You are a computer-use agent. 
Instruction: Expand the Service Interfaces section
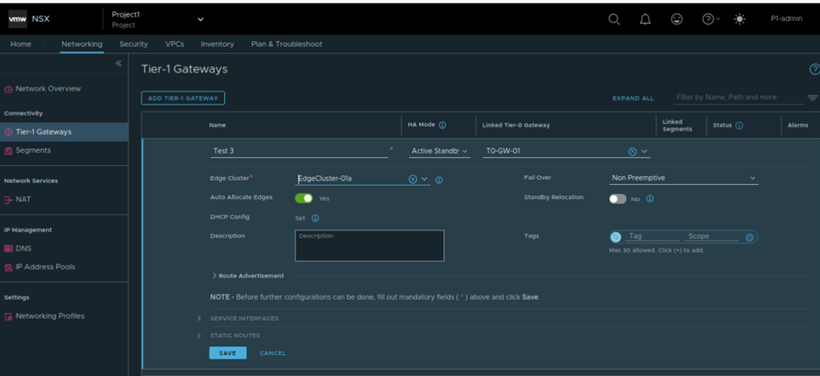tap(243, 318)
